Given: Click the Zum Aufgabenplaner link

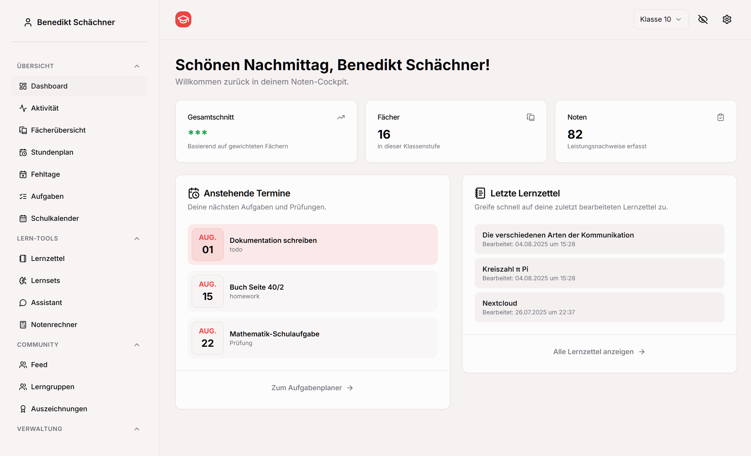Looking at the screenshot, I should [x=312, y=388].
